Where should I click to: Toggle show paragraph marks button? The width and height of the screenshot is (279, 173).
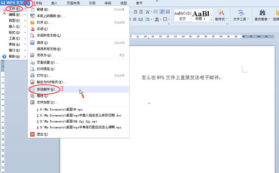tap(162, 12)
